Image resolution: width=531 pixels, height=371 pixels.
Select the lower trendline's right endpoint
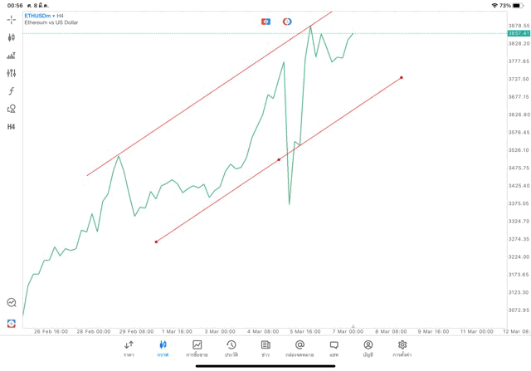402,78
